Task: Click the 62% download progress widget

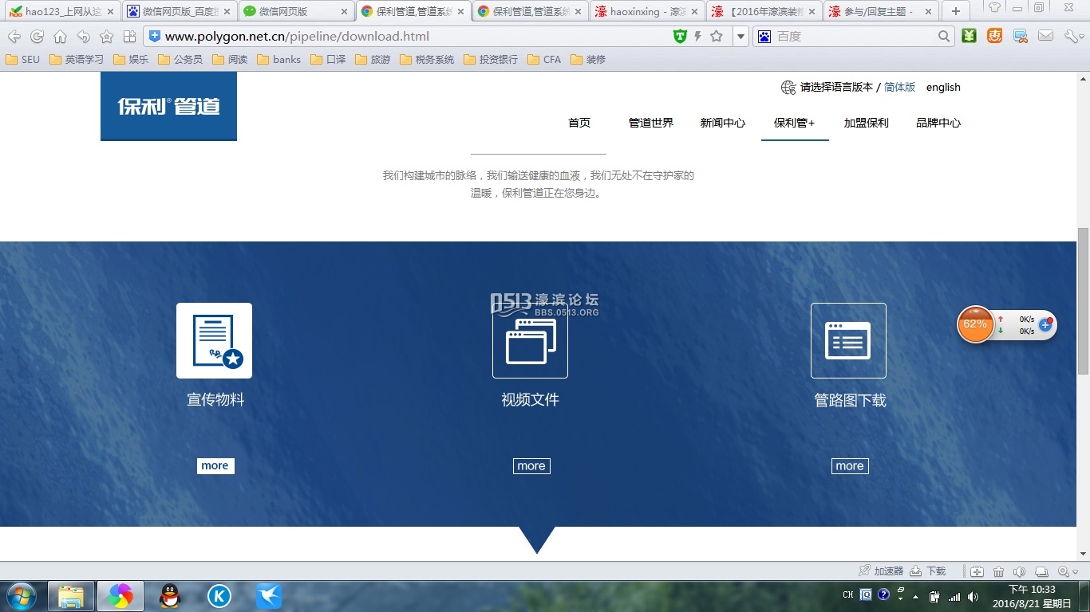Action: [975, 324]
